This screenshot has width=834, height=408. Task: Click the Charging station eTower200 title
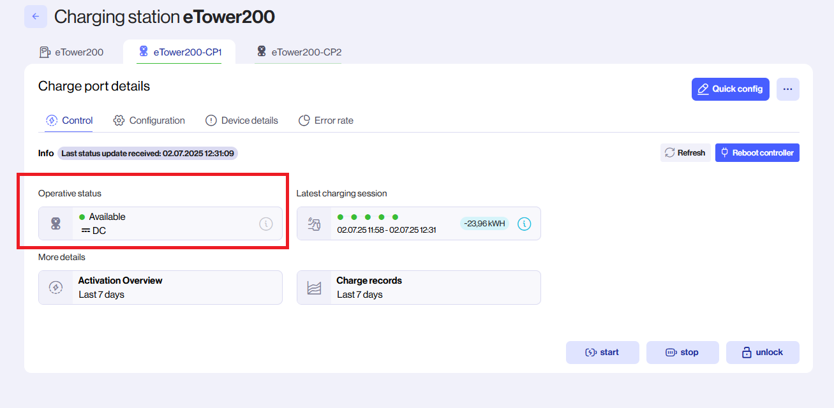(x=165, y=17)
